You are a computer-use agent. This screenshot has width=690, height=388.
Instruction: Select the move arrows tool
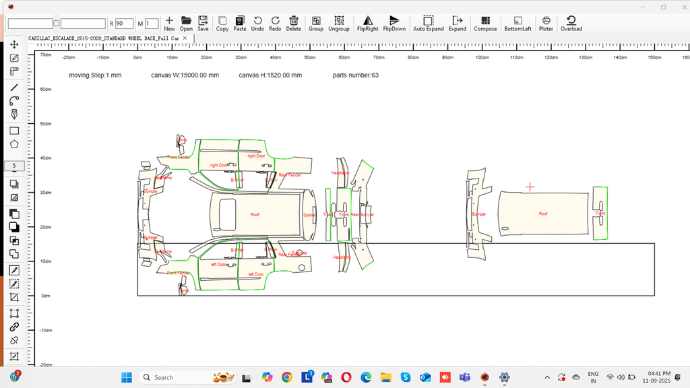click(x=14, y=44)
